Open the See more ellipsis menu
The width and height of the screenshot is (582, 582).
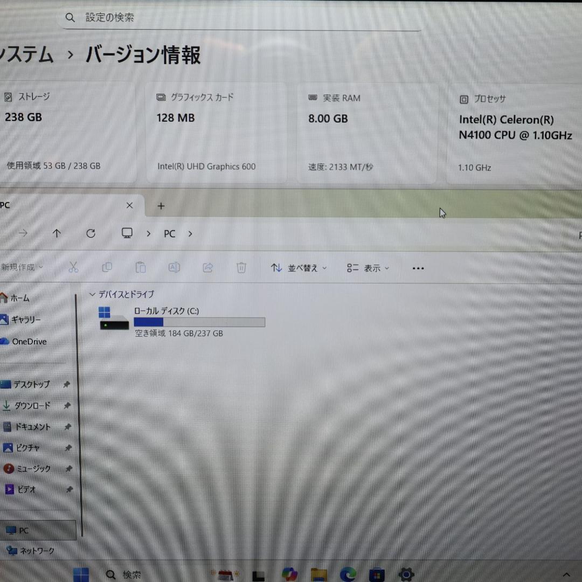coord(418,268)
